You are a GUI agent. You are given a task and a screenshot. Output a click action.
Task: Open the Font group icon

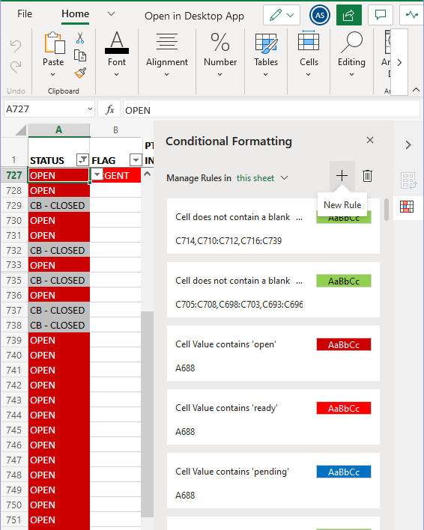point(117,43)
